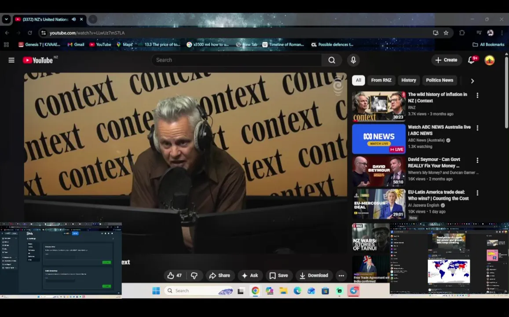This screenshot has width=509, height=317.
Task: Open options for ABC NEWS live video
Action: pos(477,128)
